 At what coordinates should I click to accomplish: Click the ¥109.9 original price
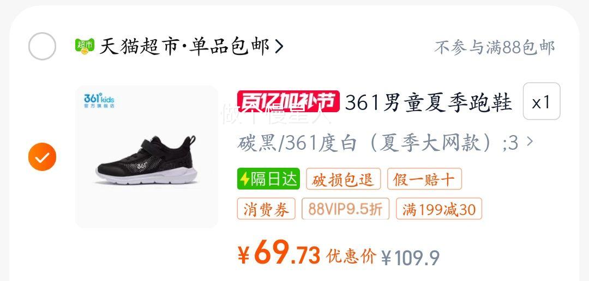coord(411,258)
